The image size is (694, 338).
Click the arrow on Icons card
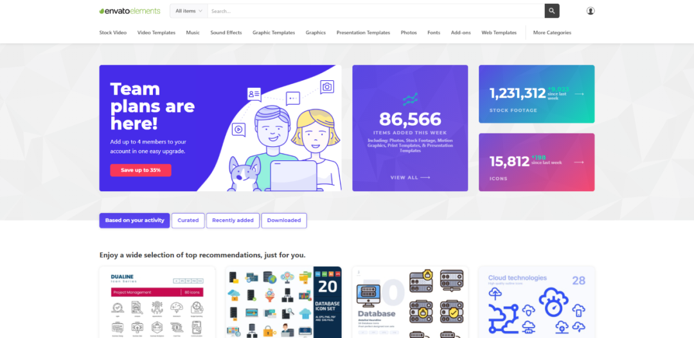579,162
